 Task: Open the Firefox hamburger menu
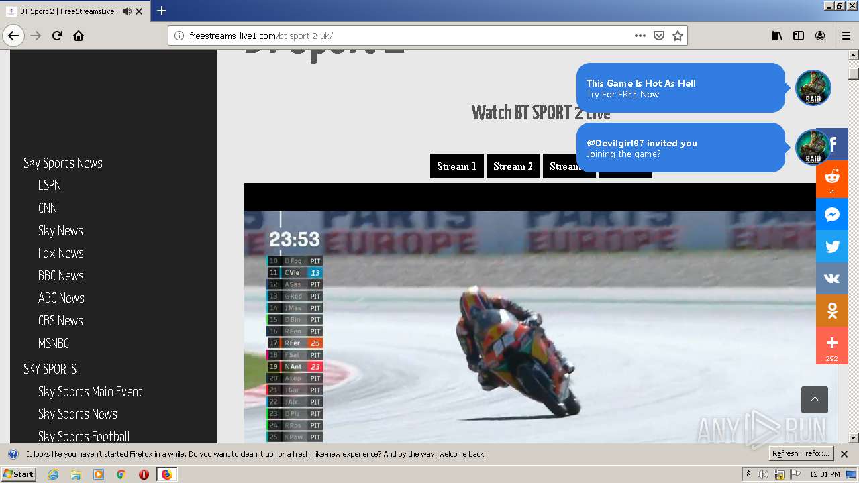pyautogui.click(x=846, y=36)
